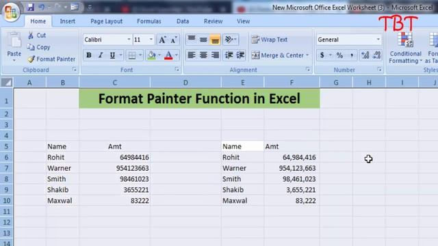Screen dimensions: 438x246
Task: Apply Comma Style number format
Action: (x=351, y=55)
